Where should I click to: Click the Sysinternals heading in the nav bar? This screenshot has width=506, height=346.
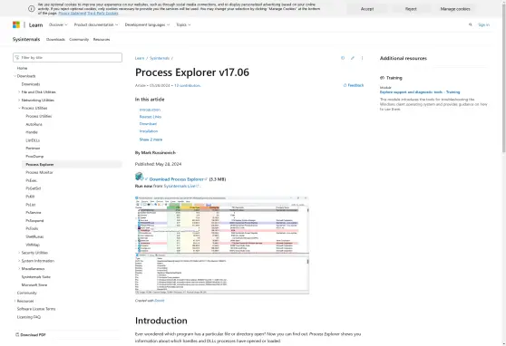click(26, 39)
